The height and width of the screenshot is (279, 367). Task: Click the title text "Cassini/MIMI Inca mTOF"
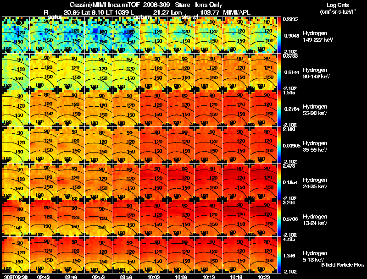click(105, 5)
